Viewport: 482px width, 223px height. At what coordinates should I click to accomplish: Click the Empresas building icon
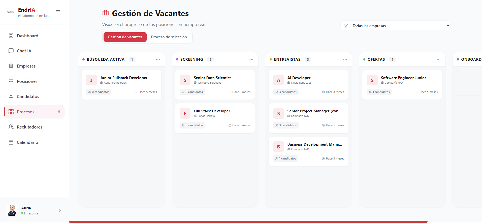coord(11,66)
